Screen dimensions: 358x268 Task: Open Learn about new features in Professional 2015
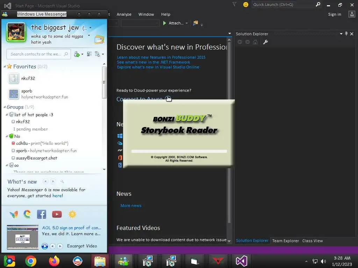pos(161,57)
